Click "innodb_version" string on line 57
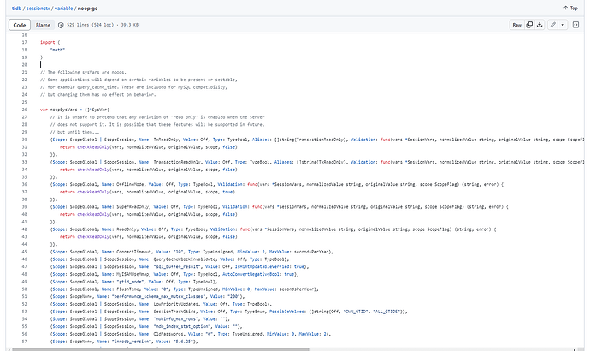Image resolution: width=590 pixels, height=351 pixels. click(x=132, y=342)
